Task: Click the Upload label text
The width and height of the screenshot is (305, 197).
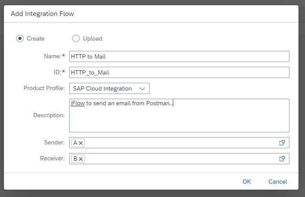Action: coord(92,38)
